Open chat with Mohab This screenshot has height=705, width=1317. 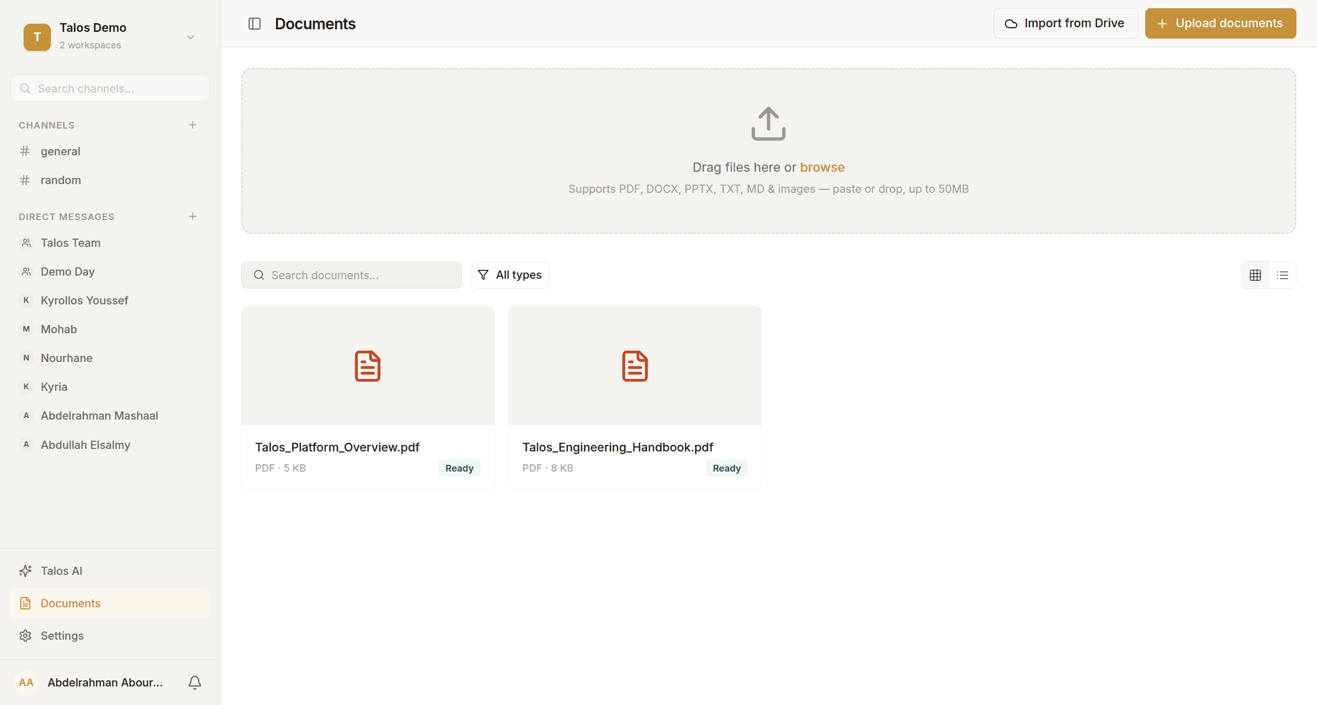[110, 329]
